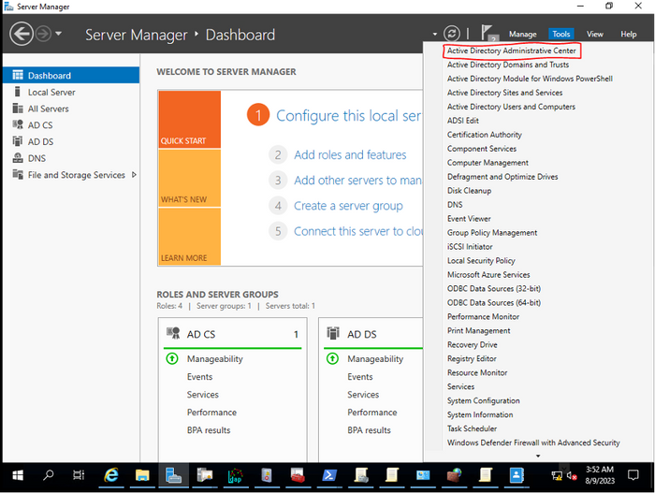Click the forward navigation arrow
Viewport: 655px width, 493px height.
coord(43,34)
